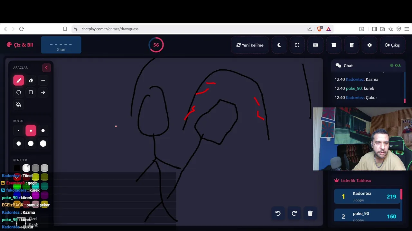This screenshot has width=412, height=231.
Task: Select the arrow drawing tool
Action: [43, 92]
